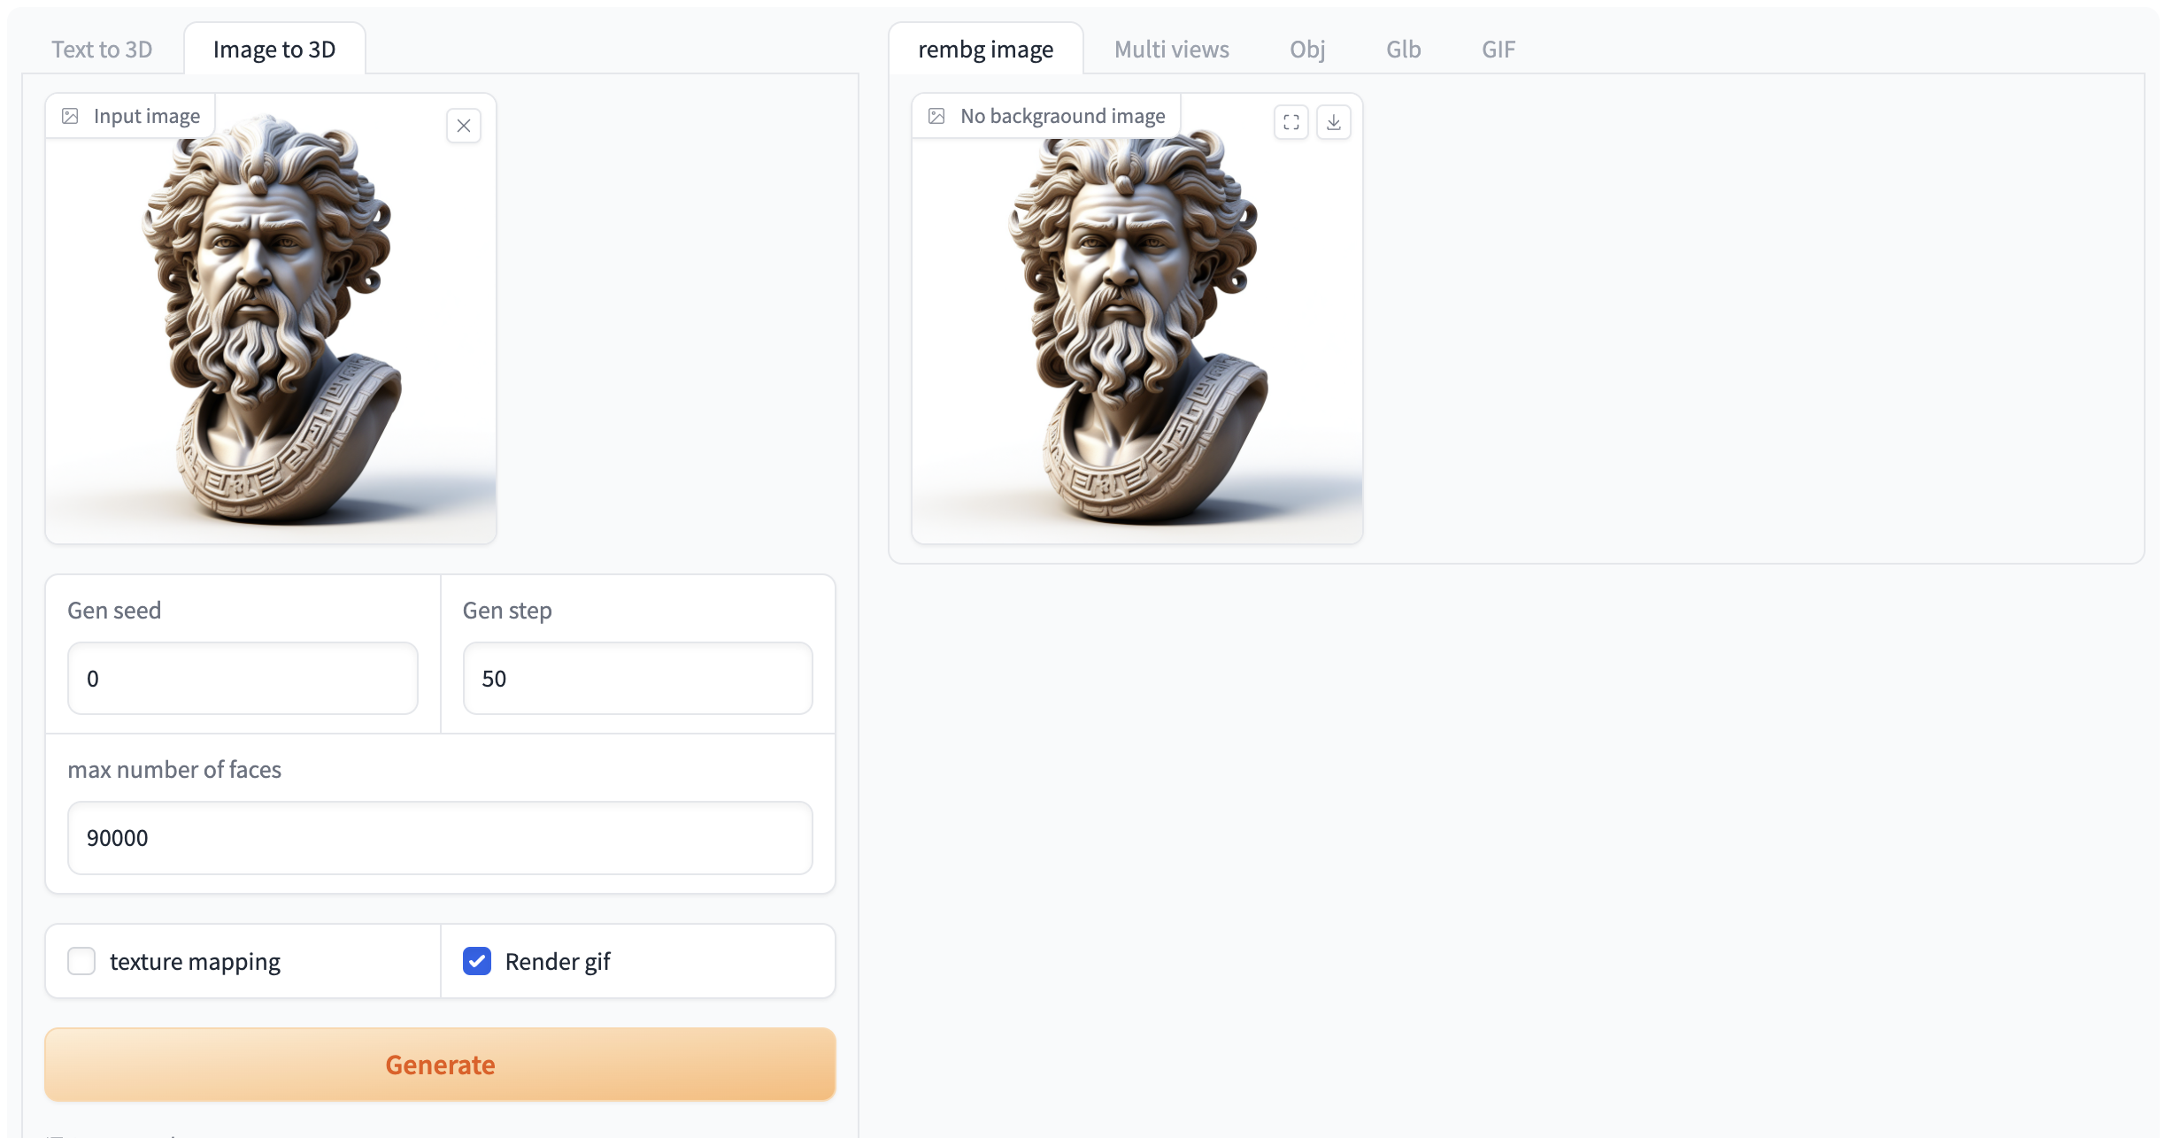The height and width of the screenshot is (1138, 2165).
Task: View the GIF output tab
Action: [x=1499, y=50]
